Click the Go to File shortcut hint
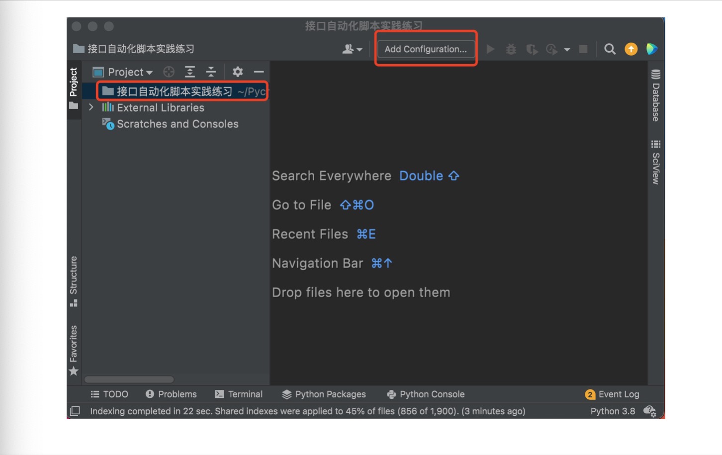 coord(323,205)
